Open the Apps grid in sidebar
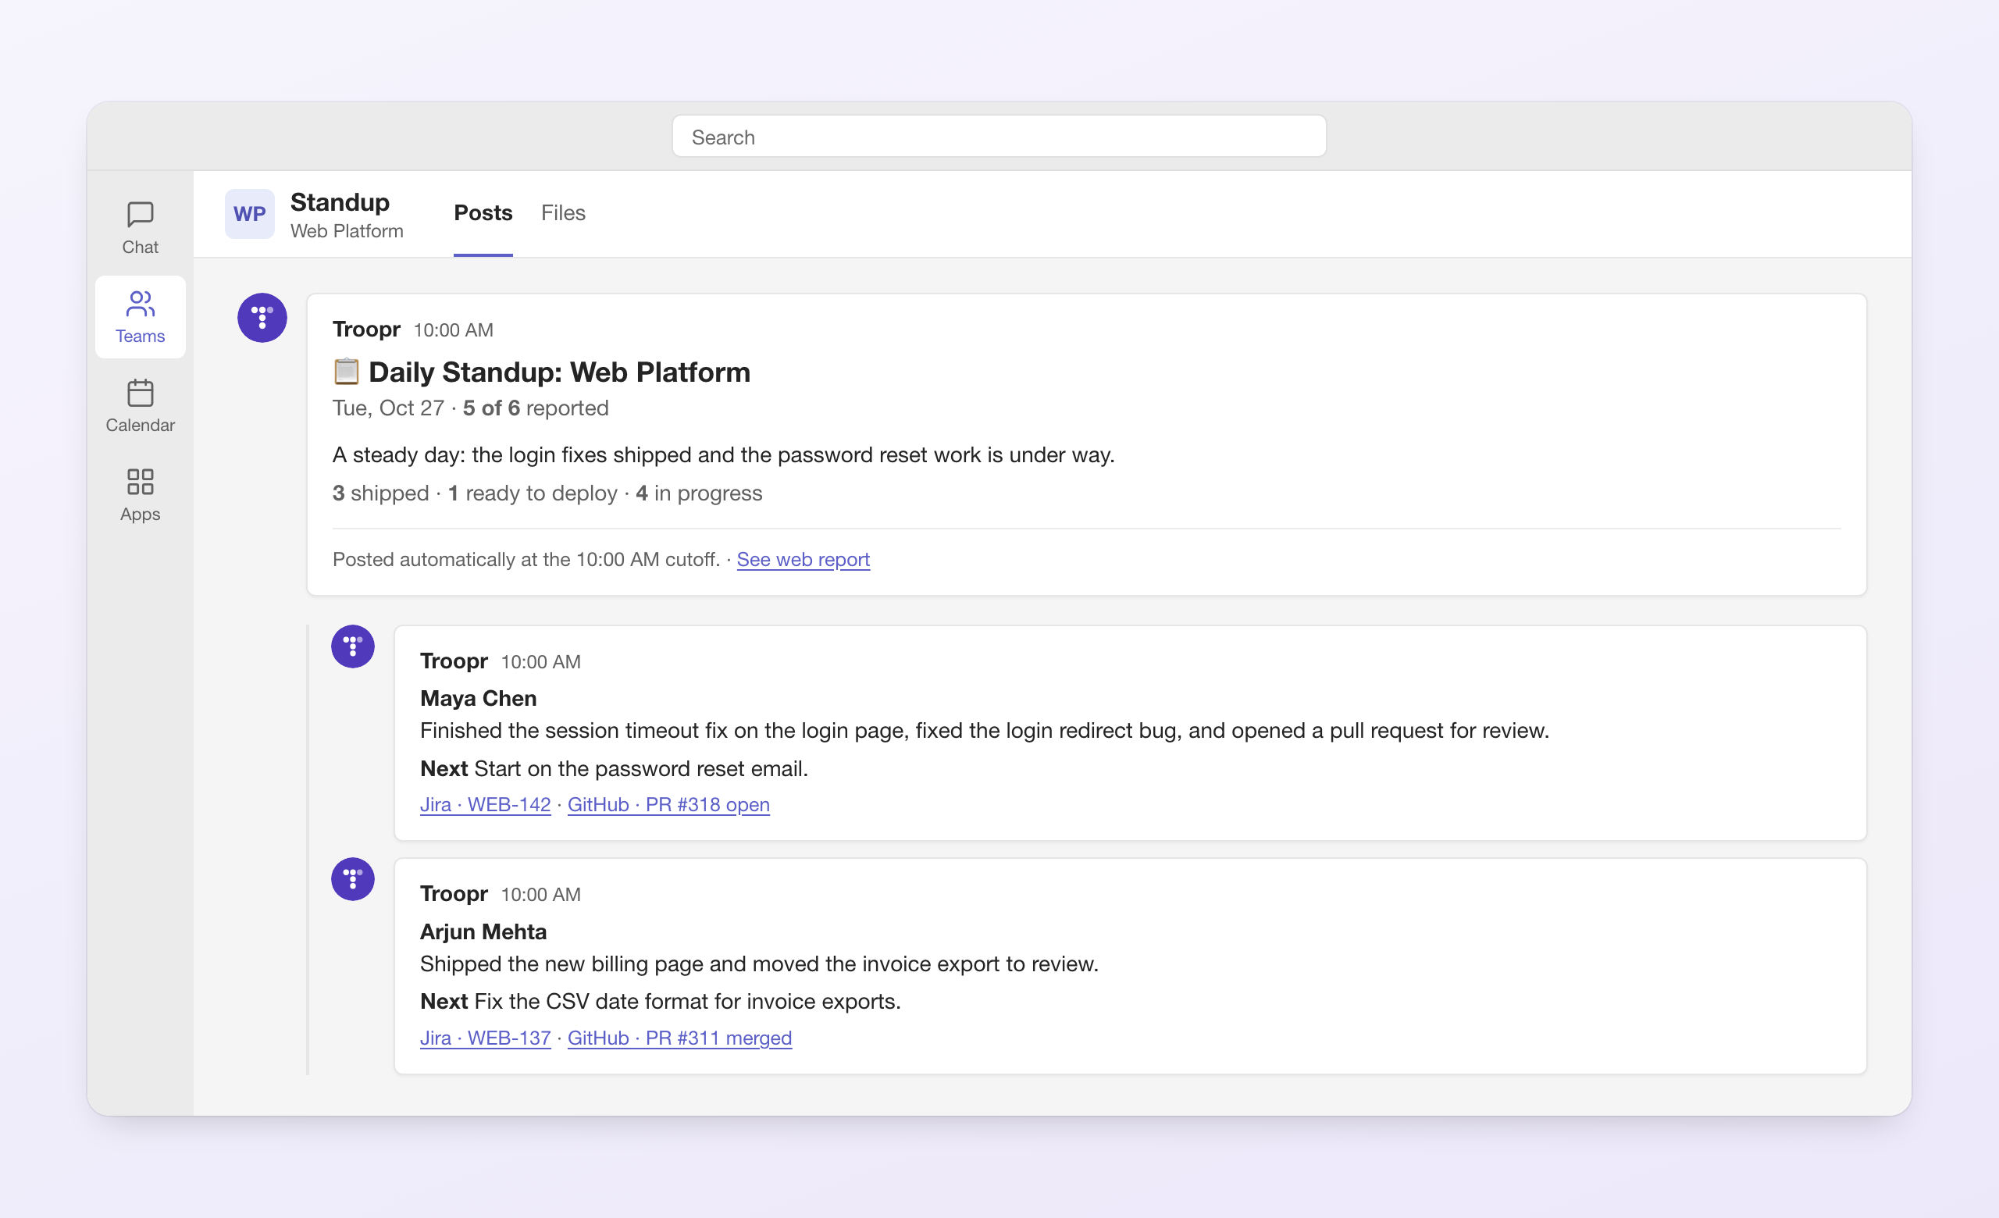Screen dimensions: 1999x1218 point(140,496)
